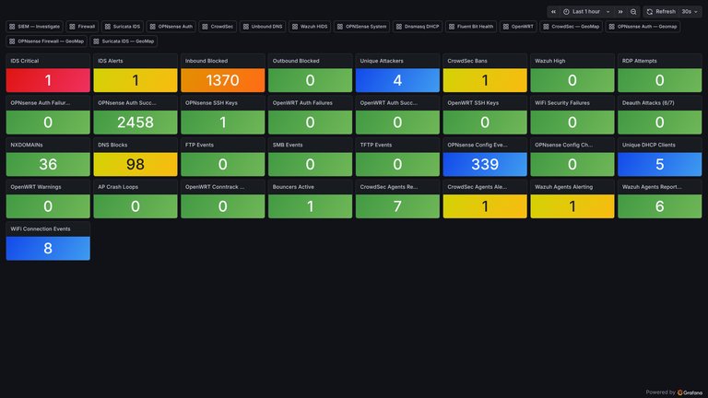Click the Wazuh High panel value
Screen dimensions: 708x398
click(x=572, y=80)
